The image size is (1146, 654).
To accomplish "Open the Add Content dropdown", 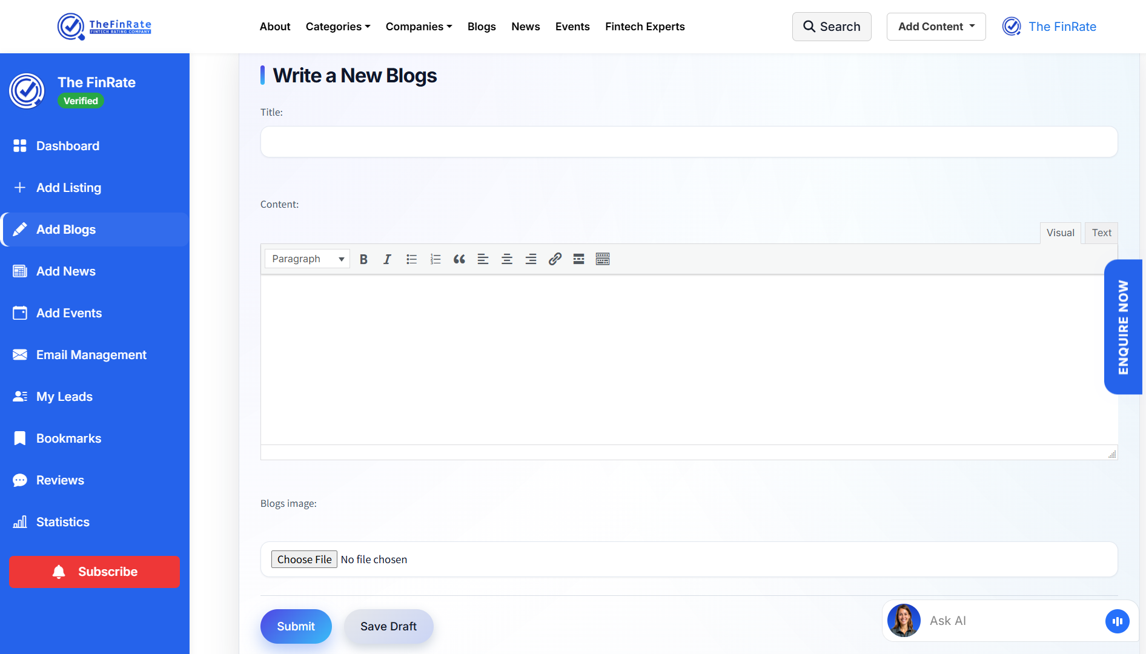I will click(936, 27).
